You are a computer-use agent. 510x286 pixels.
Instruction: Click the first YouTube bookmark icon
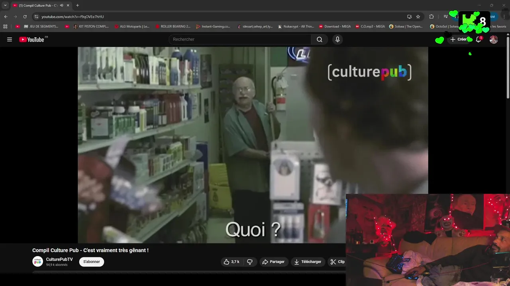[x=18, y=27]
